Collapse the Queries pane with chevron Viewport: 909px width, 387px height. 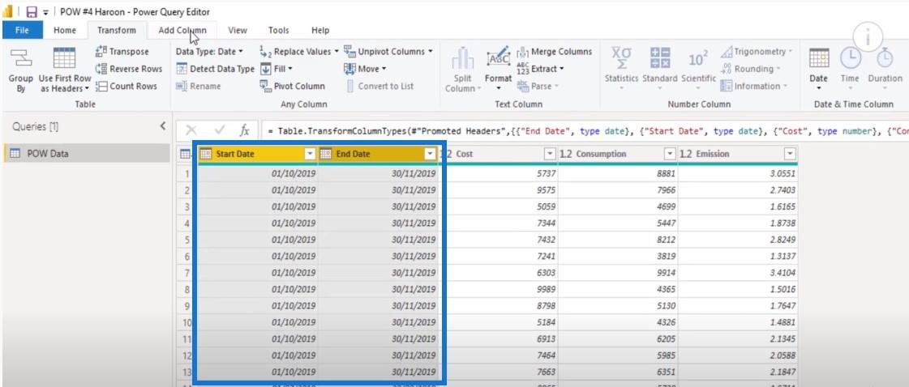(x=163, y=126)
